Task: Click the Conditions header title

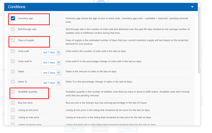Action: 16,7
